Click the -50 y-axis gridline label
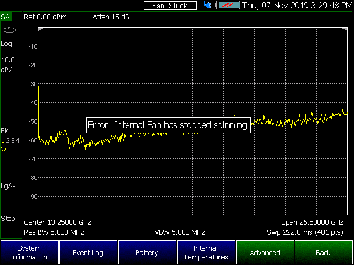Screen dimensions: 354x265 (33, 121)
